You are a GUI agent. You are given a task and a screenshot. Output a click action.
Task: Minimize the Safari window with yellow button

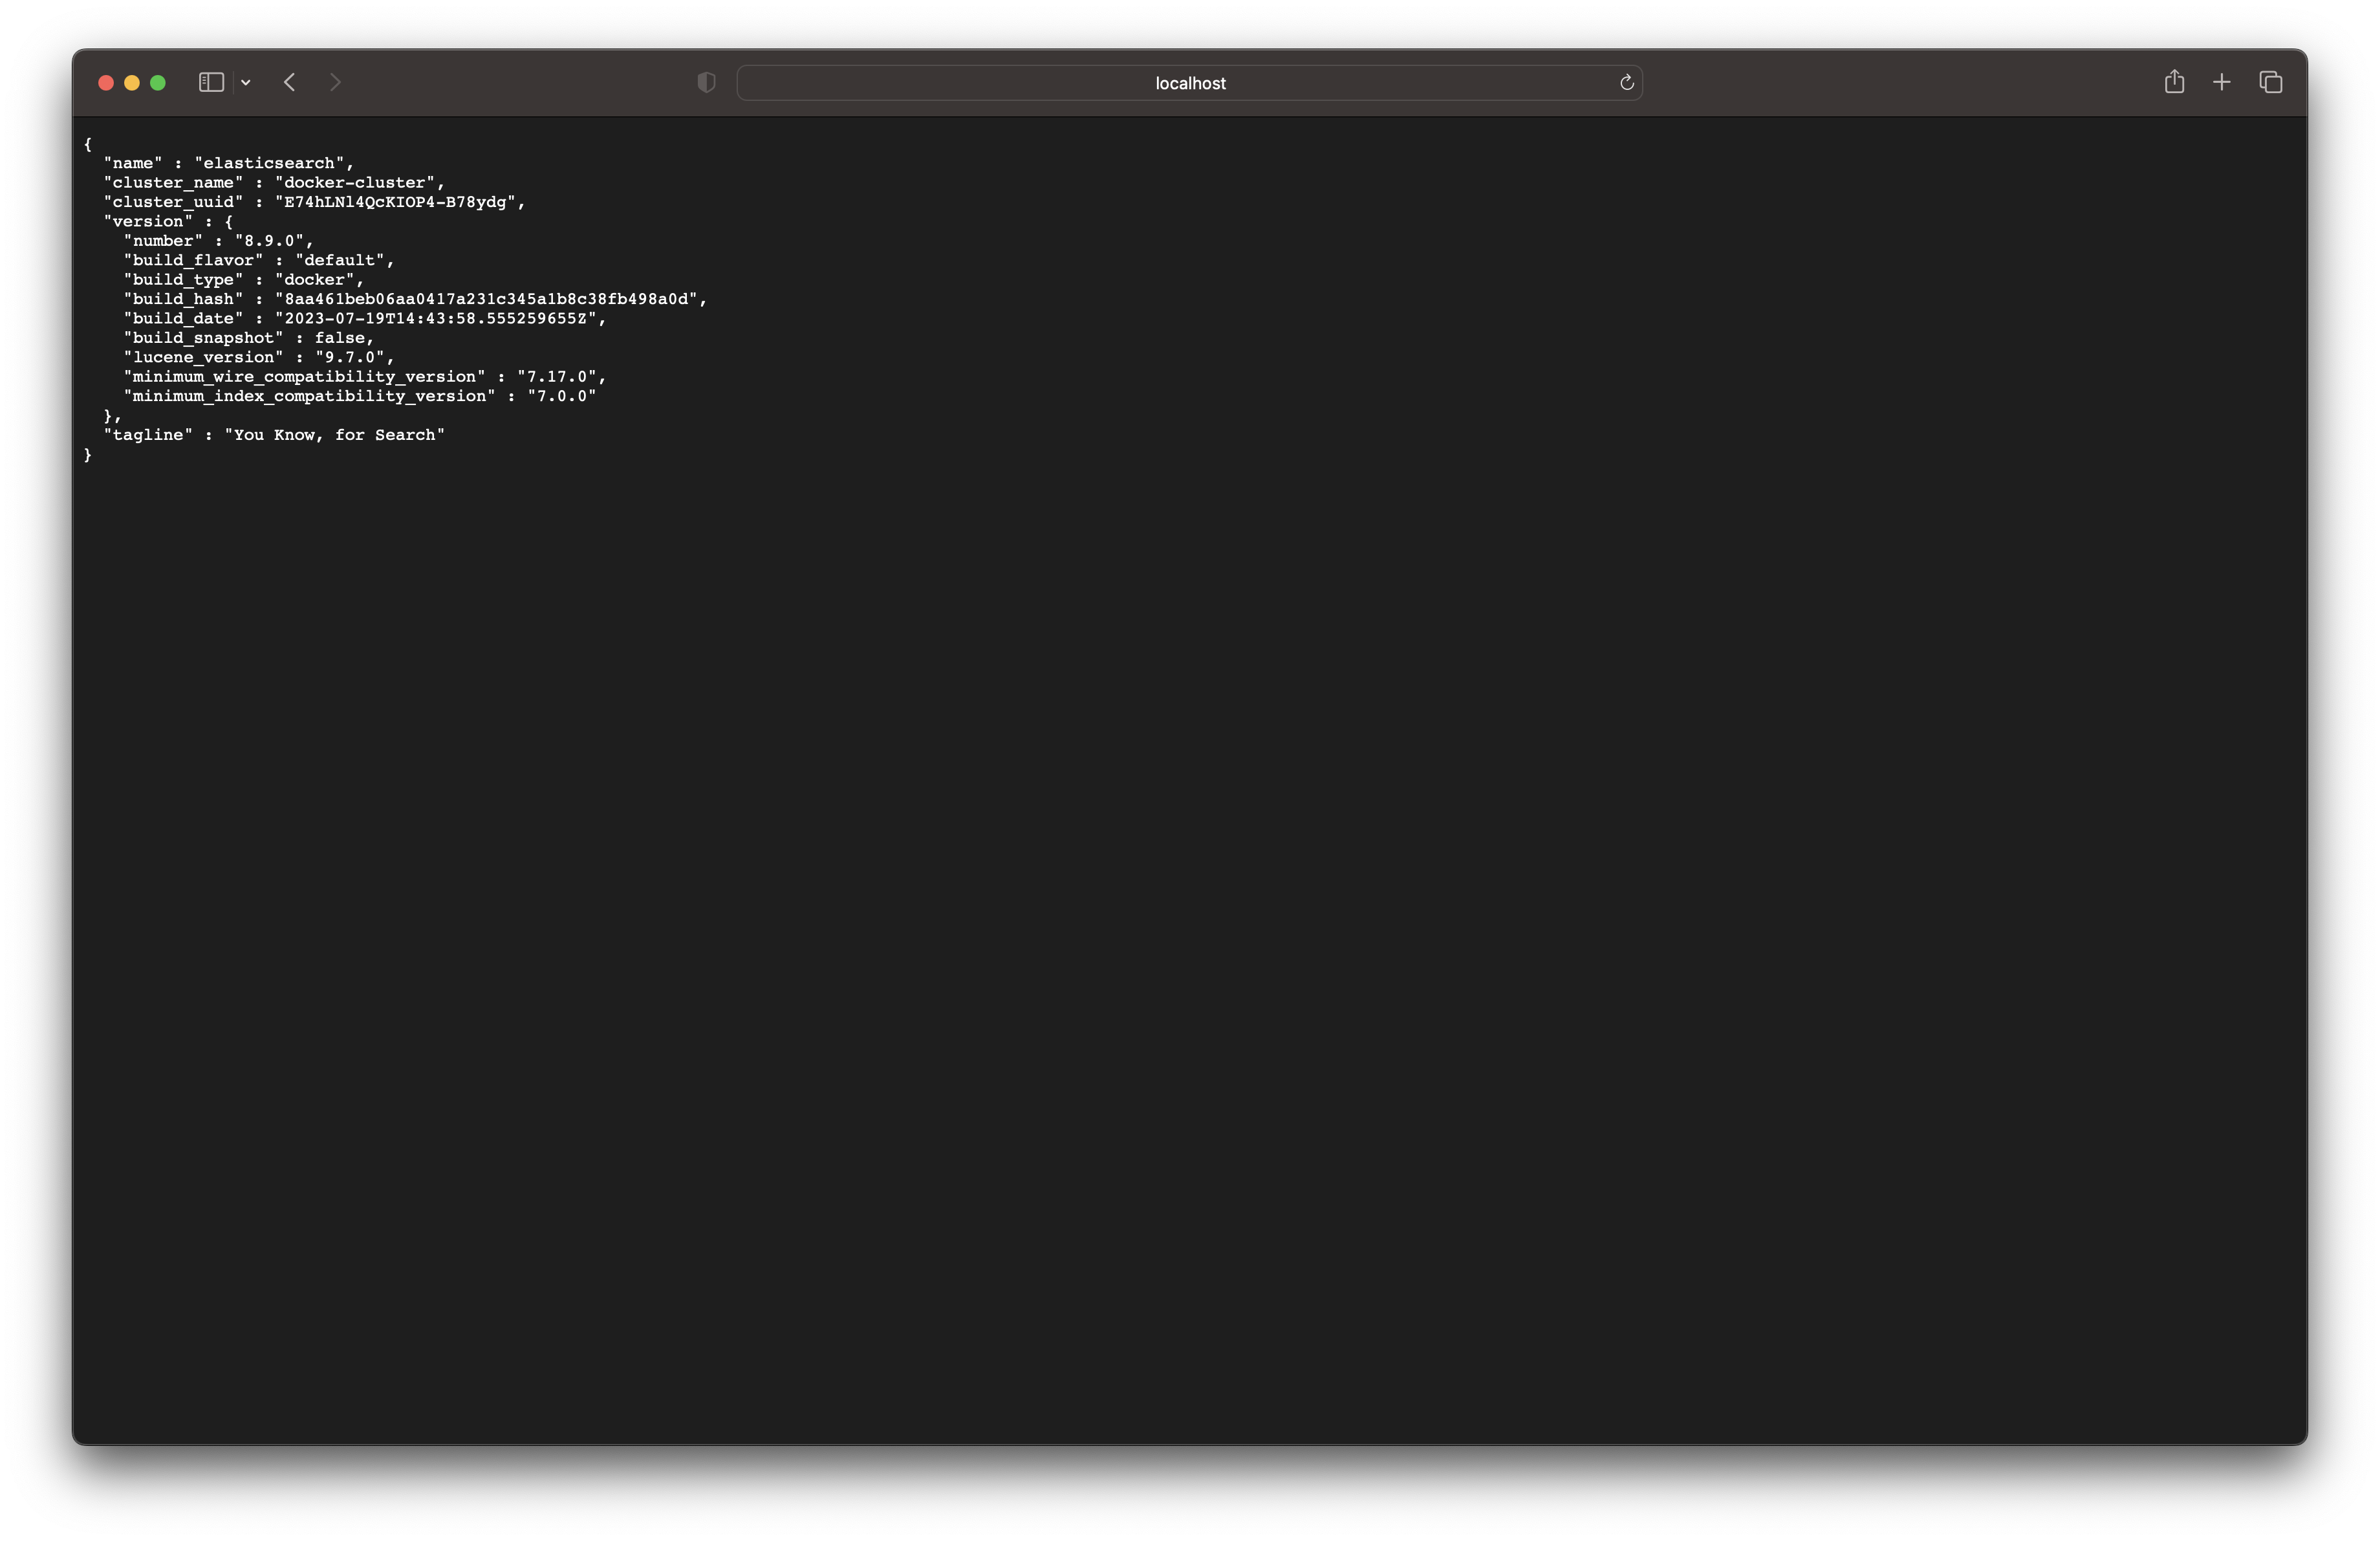132,83
